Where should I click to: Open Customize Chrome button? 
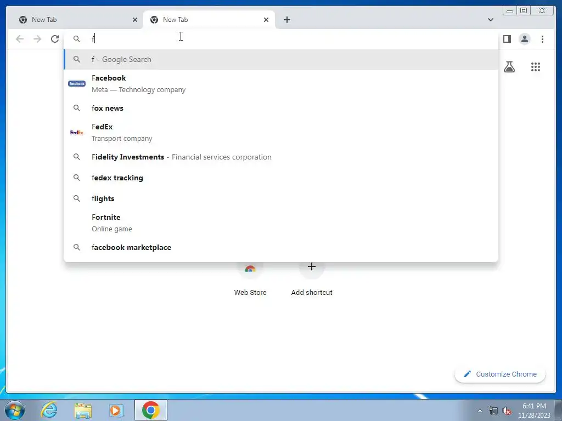click(500, 374)
